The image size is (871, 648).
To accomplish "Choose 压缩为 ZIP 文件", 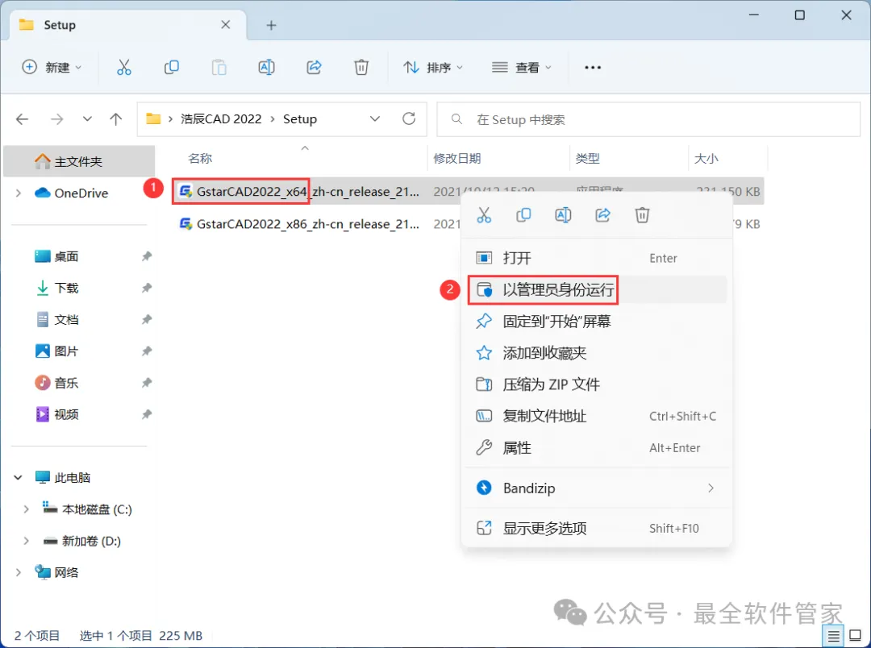I will click(x=597, y=384).
